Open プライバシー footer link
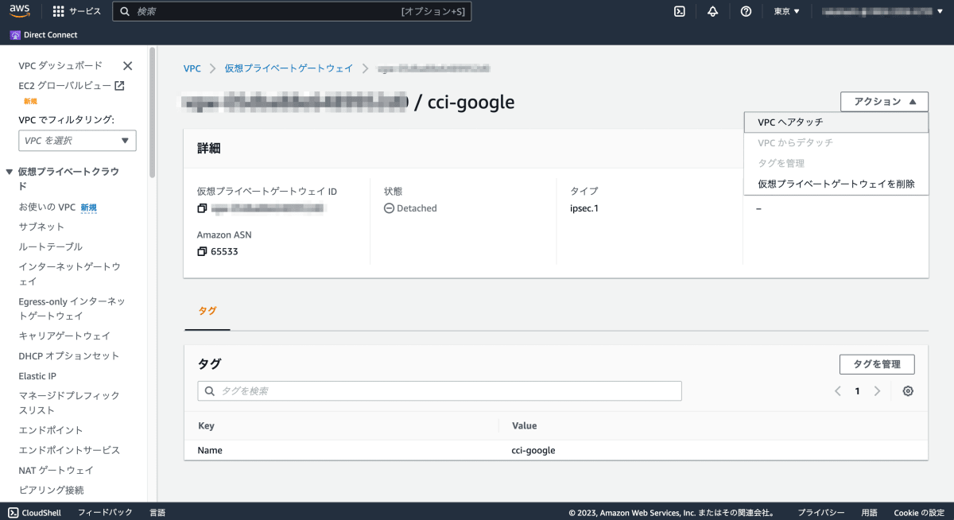 [x=821, y=513]
